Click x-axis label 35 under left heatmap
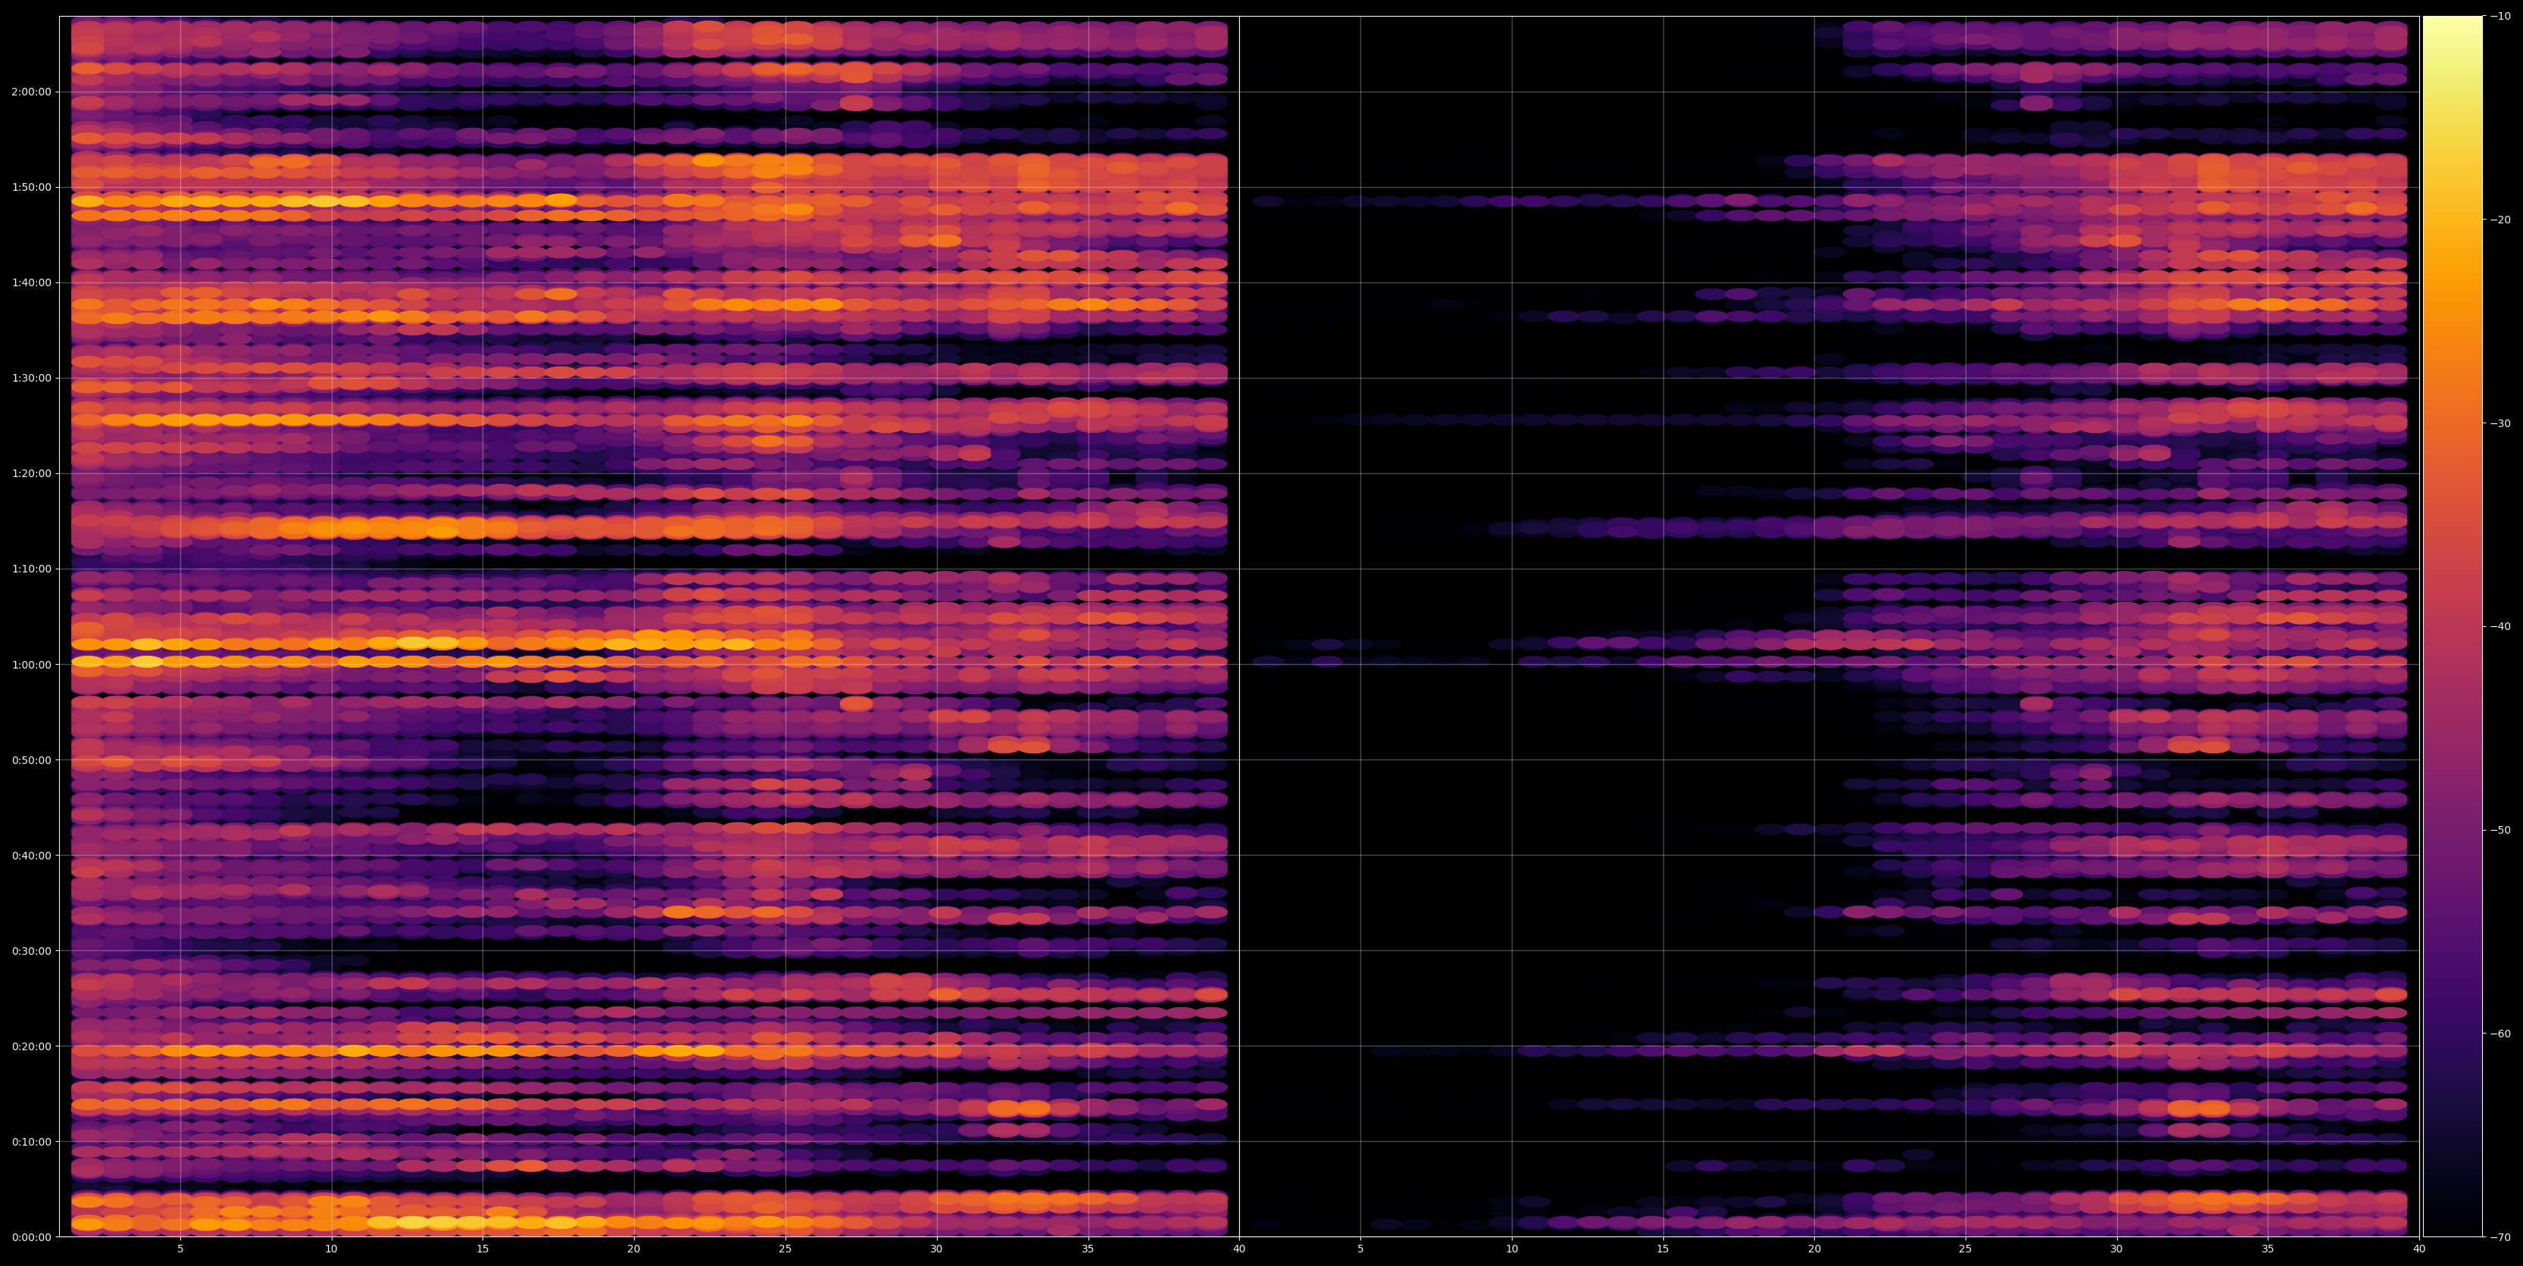This screenshot has width=2523, height=1266. [x=1088, y=1249]
